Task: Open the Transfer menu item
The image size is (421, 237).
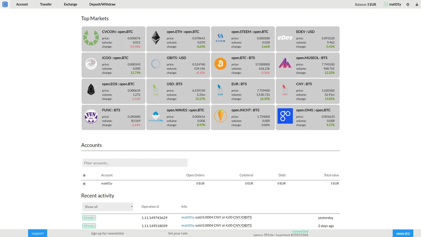Action: 46,4
